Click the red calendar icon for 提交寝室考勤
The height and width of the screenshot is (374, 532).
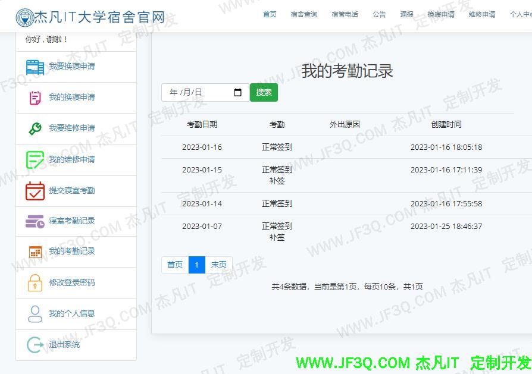[x=35, y=190]
